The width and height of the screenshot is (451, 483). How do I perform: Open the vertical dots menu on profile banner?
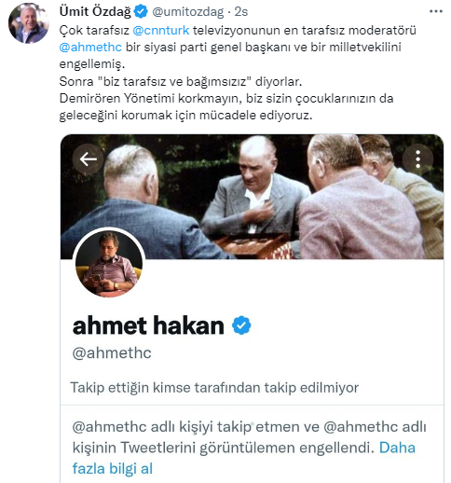(417, 159)
